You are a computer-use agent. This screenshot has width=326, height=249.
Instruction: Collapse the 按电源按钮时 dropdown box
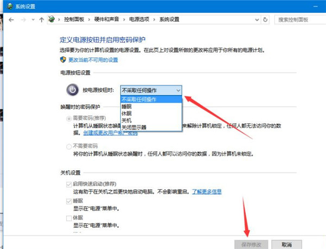pos(178,90)
